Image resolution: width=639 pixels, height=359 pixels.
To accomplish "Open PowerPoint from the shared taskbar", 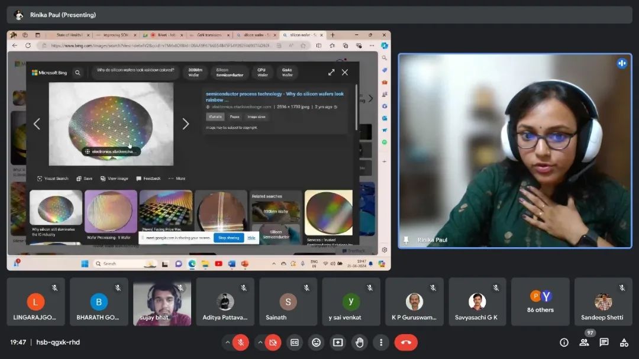I will coord(244,264).
